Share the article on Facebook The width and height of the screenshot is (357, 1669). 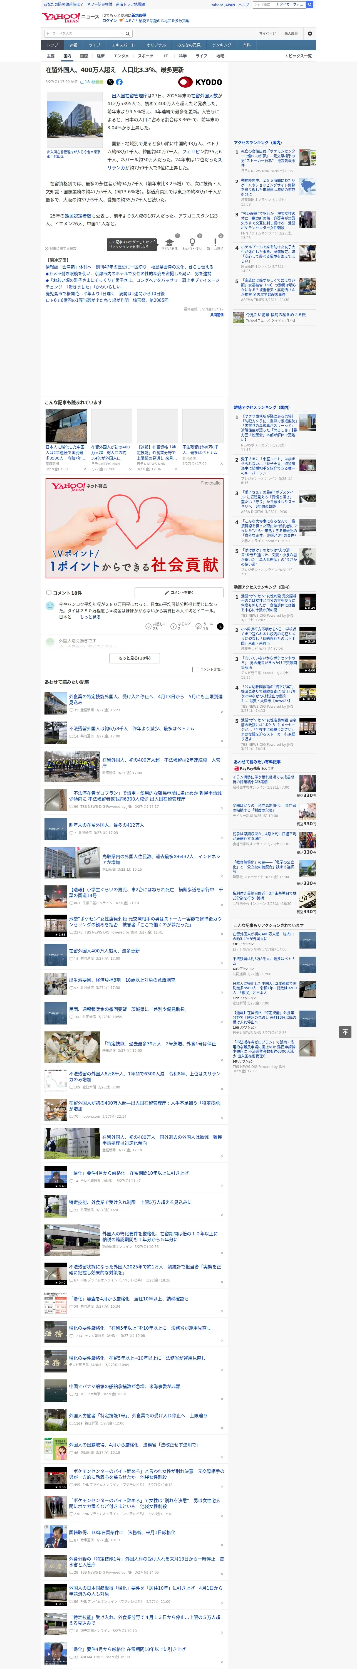coord(119,82)
